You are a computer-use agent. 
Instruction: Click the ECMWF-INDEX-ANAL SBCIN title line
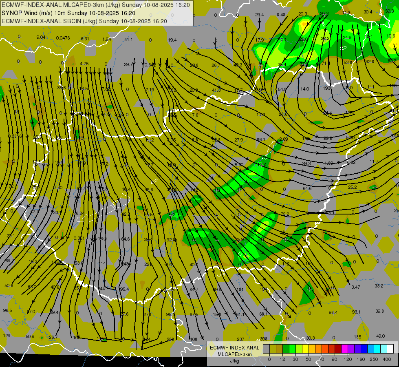coord(84,21)
